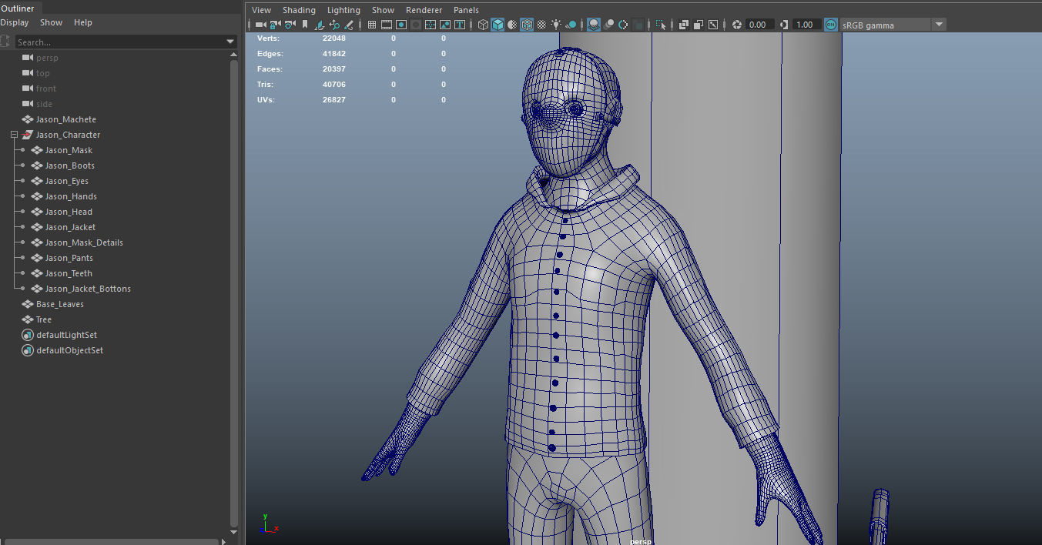Open Camera Attributes from the panel toolbar
Viewport: 1042px width, 545px height.
[x=290, y=25]
